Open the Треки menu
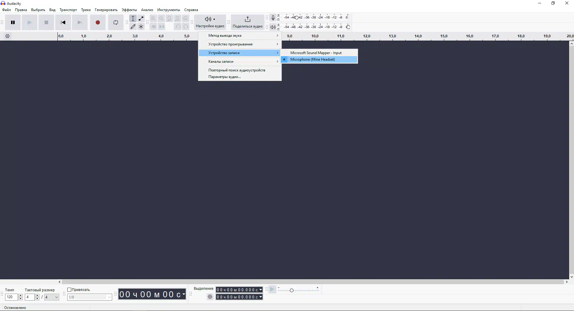The image size is (574, 311). pos(86,10)
